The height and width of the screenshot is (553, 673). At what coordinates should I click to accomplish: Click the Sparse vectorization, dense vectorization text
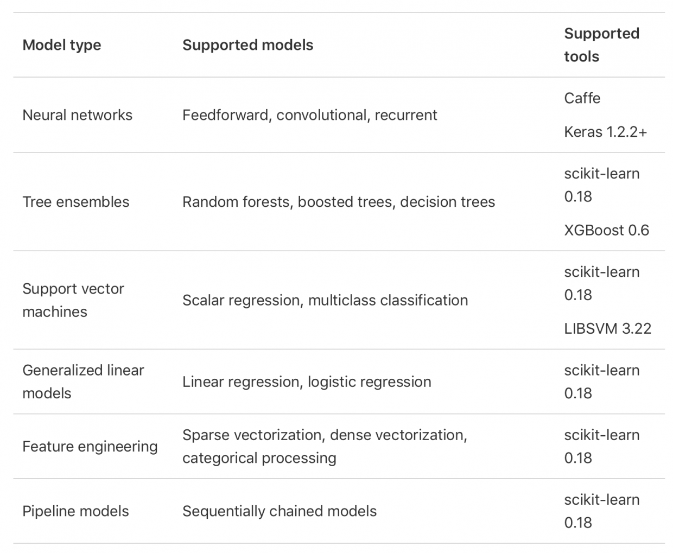pos(324,435)
